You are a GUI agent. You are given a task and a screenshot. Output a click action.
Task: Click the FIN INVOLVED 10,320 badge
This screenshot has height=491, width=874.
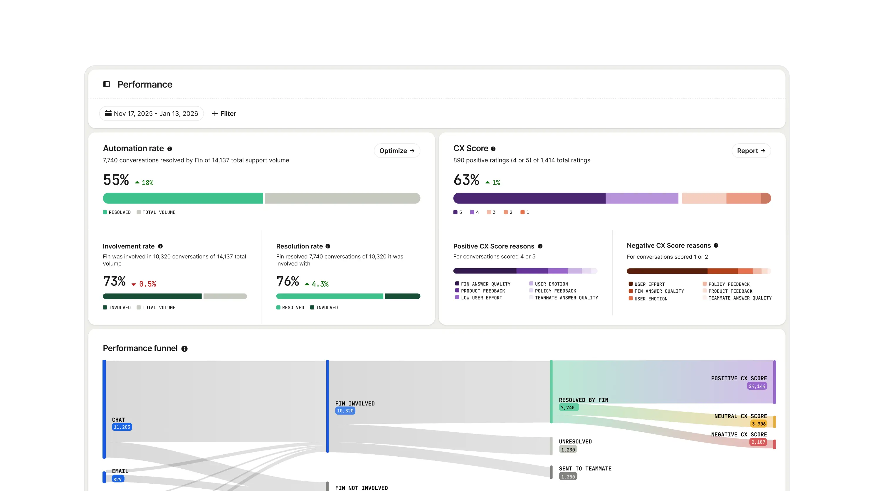tap(345, 411)
